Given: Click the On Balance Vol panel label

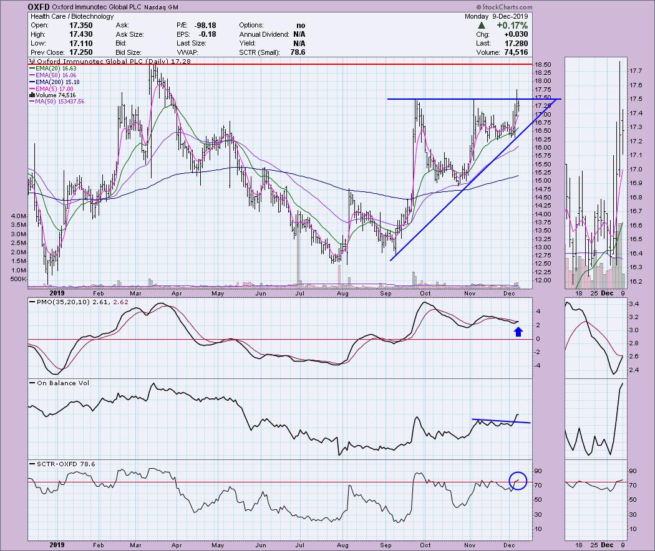Looking at the screenshot, I should click(62, 383).
